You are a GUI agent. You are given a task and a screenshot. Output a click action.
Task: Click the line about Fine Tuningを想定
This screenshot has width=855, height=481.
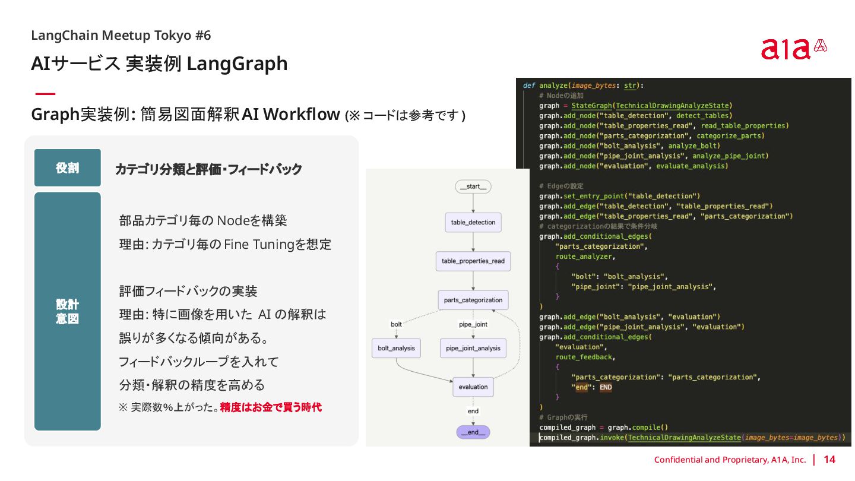pyautogui.click(x=225, y=244)
